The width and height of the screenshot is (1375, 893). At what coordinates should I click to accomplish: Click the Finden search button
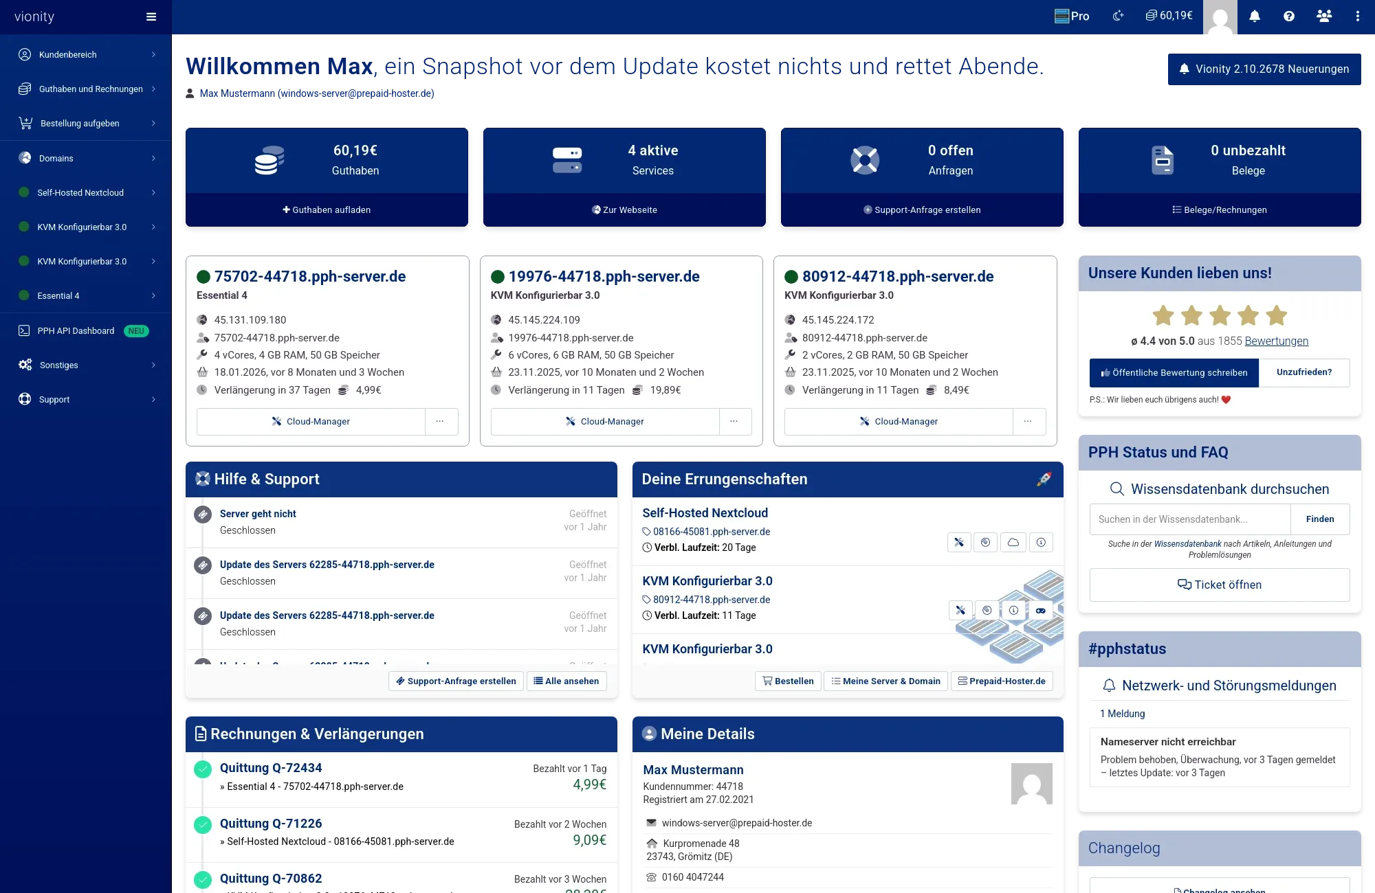[x=1320, y=519]
